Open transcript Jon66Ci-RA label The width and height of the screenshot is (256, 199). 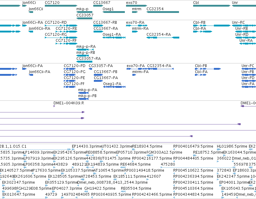[x=33, y=23]
